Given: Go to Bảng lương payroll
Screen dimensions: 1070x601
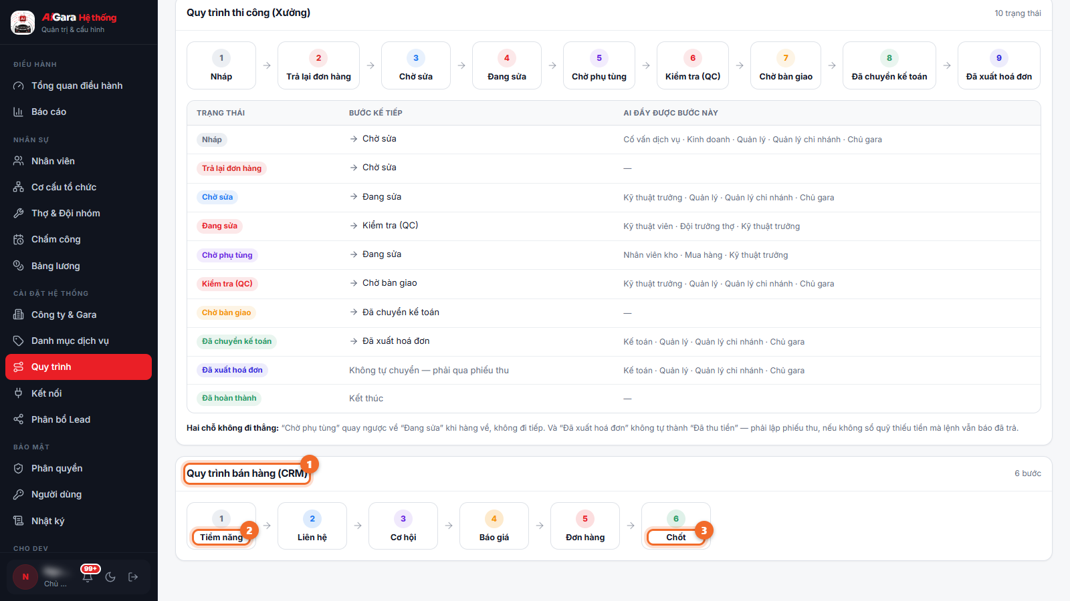Looking at the screenshot, I should click(79, 266).
